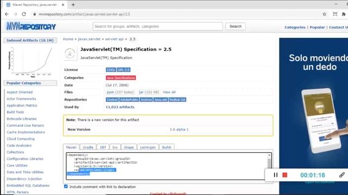Open Dependency Injection category

pos(24,179)
